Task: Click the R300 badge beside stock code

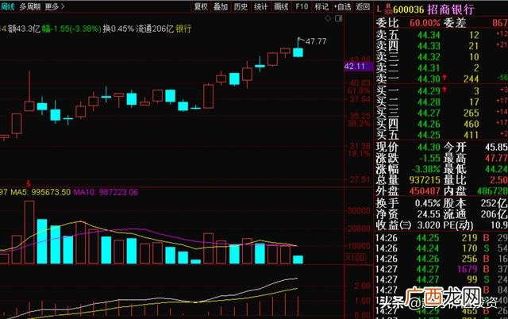Action: [x=388, y=9]
